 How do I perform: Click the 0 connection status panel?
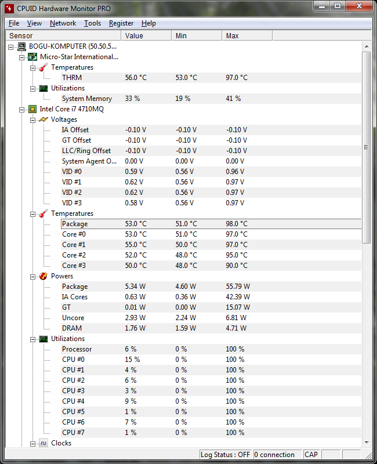(x=277, y=455)
